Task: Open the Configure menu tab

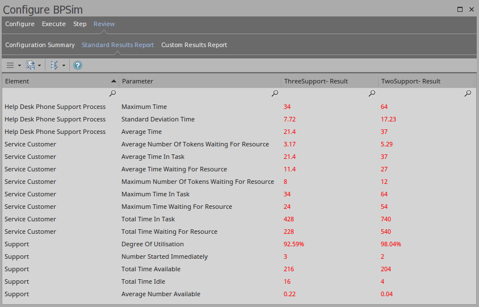Action: click(x=20, y=24)
